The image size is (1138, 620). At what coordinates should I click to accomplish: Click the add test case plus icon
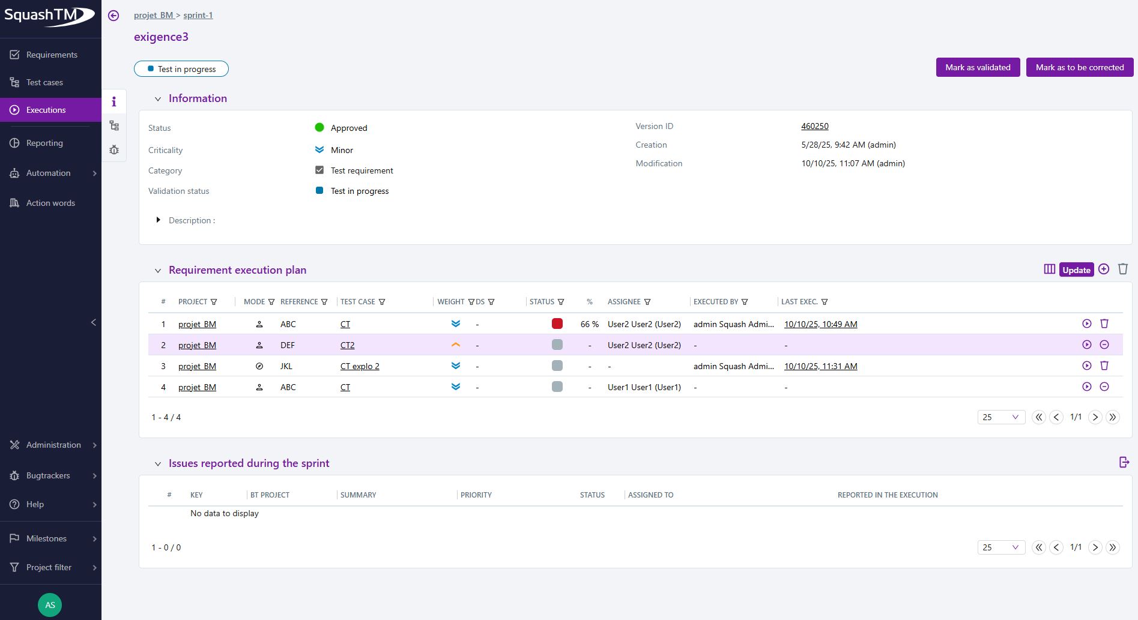(x=1104, y=269)
